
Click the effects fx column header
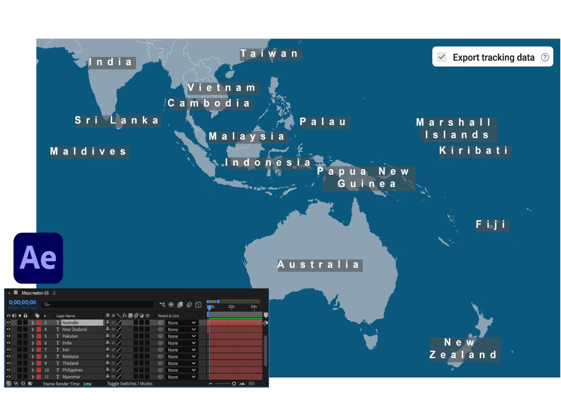125,316
